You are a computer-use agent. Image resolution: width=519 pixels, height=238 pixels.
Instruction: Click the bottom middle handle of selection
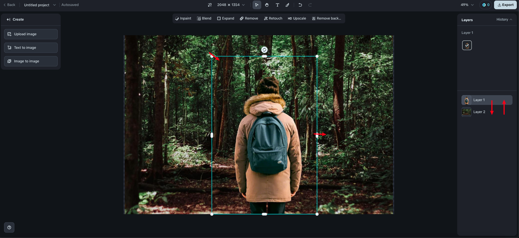coord(265,214)
